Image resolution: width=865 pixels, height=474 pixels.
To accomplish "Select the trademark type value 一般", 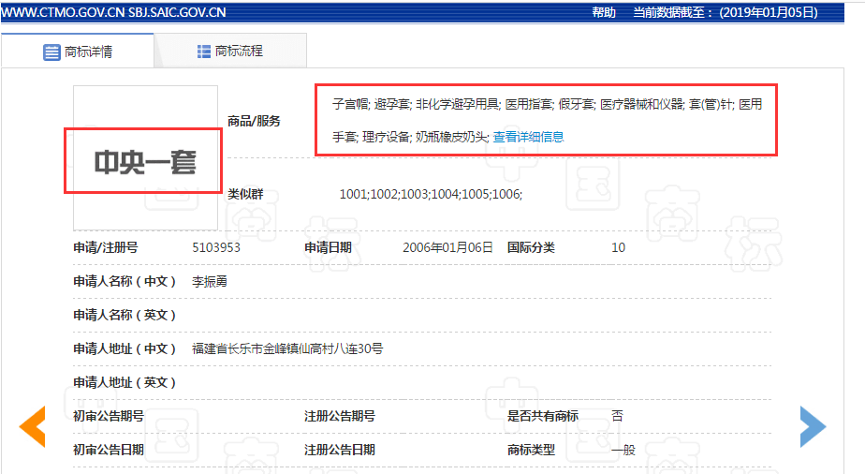I will 623,450.
